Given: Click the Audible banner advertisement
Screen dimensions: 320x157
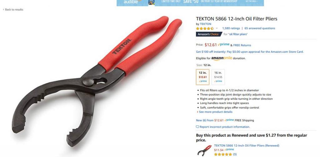Looking at the screenshot, I should pos(190,3).
